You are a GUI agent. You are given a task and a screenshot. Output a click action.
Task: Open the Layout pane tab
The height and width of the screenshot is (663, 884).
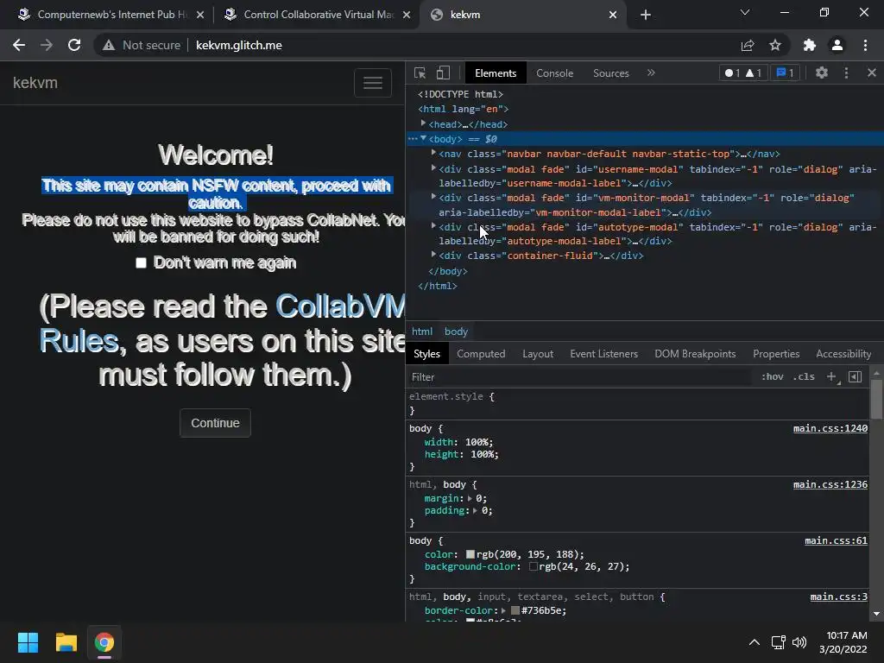click(538, 354)
